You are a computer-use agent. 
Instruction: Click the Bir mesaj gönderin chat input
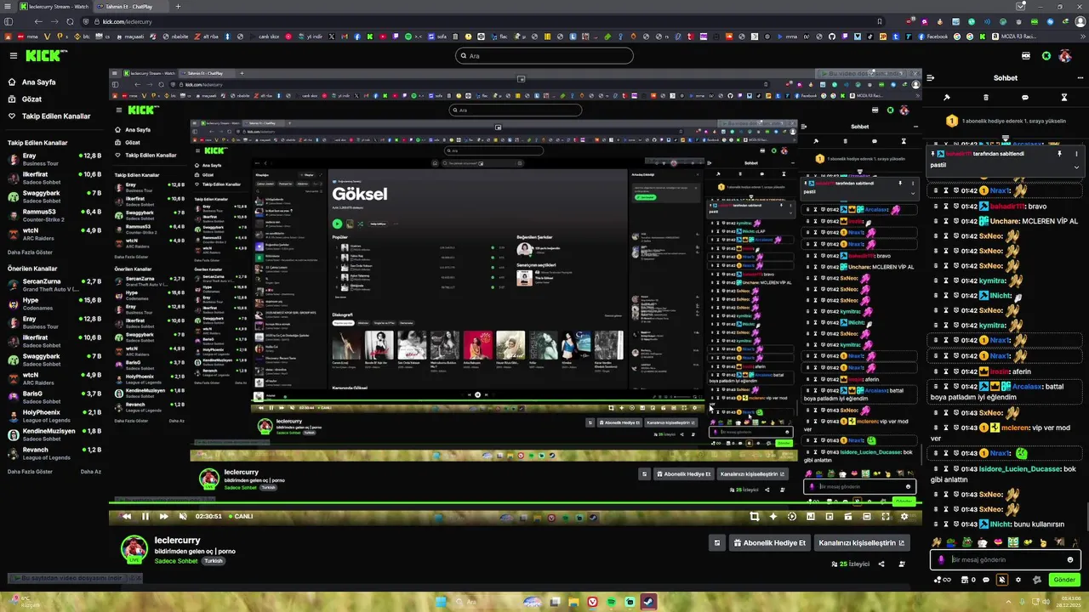(1005, 559)
